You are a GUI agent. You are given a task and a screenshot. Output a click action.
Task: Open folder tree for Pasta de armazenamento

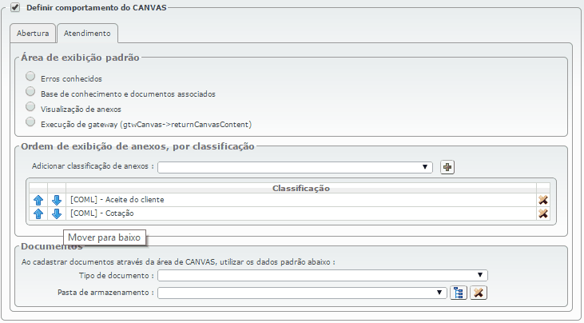[459, 293]
